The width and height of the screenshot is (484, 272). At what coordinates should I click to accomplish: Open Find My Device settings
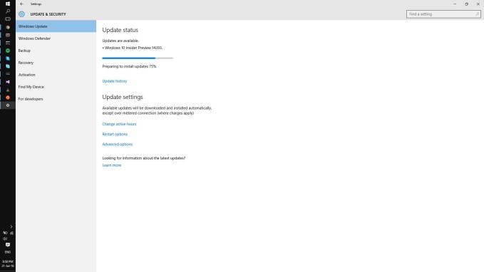coord(56,87)
